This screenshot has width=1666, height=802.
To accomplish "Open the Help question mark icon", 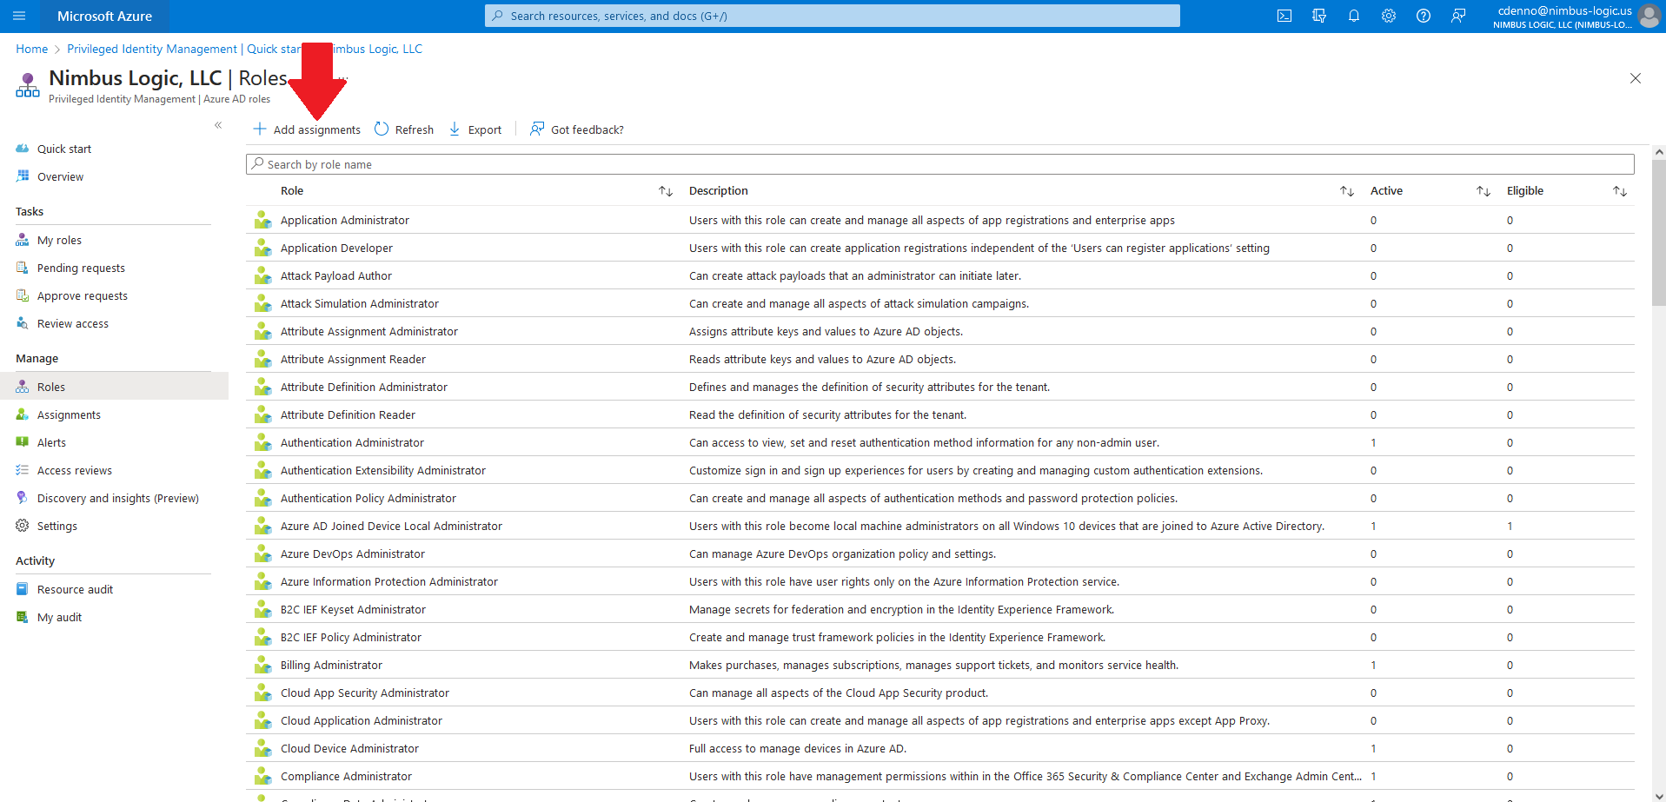I will [x=1424, y=16].
